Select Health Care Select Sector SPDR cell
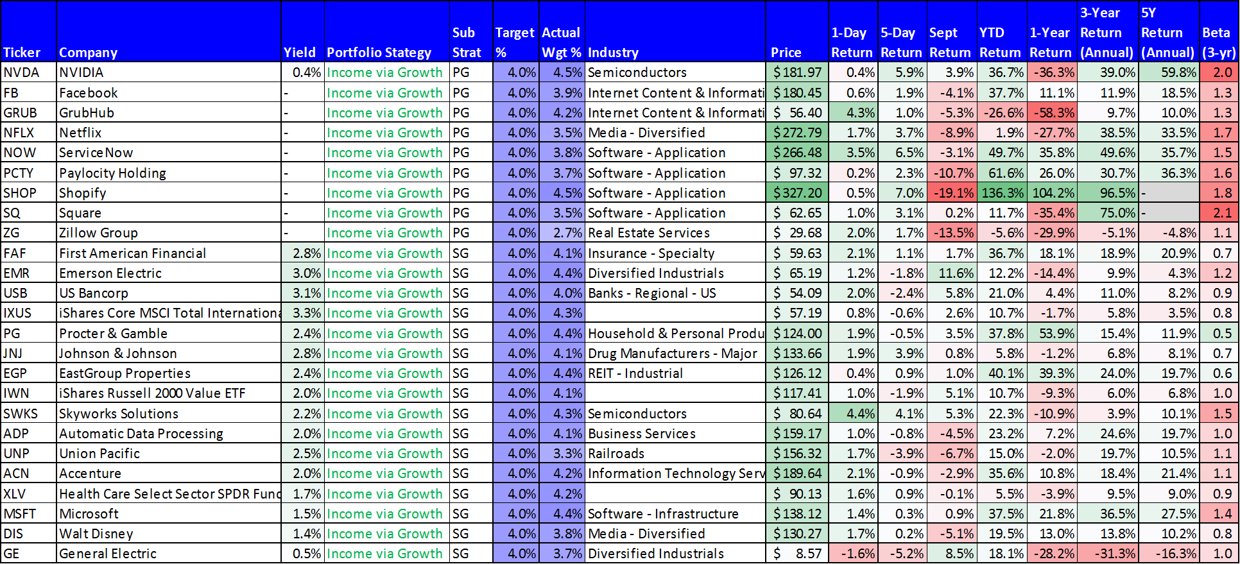 tap(169, 494)
